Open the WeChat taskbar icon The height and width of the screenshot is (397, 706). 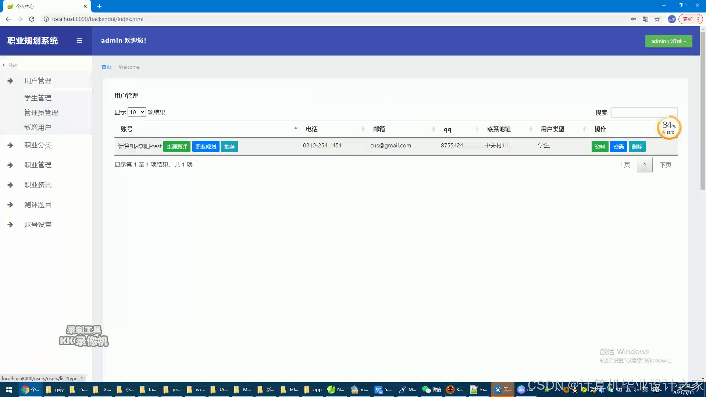coord(432,390)
